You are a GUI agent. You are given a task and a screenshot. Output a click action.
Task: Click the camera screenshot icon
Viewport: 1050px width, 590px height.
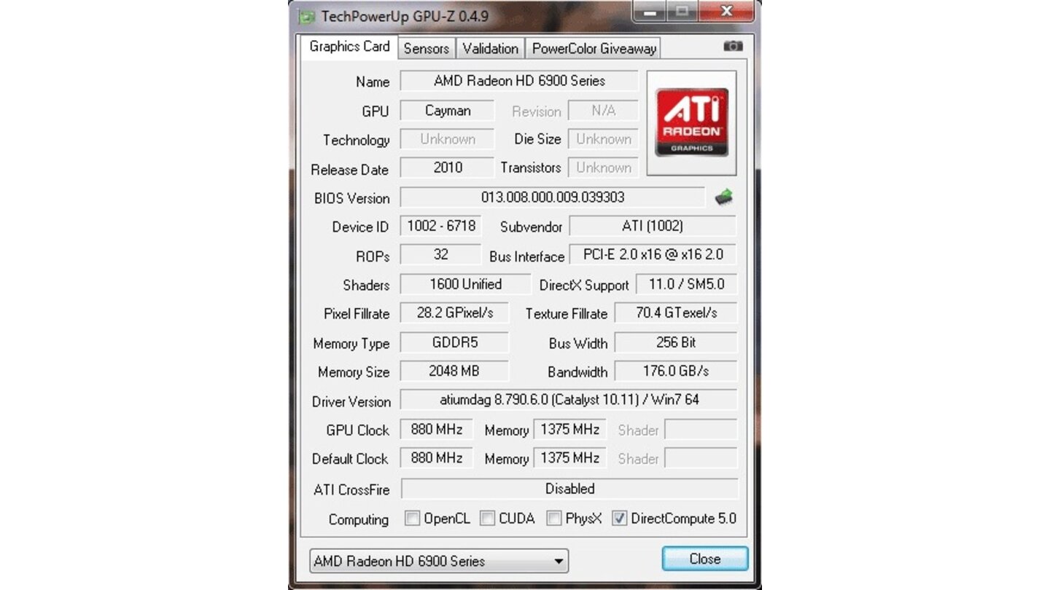point(733,47)
